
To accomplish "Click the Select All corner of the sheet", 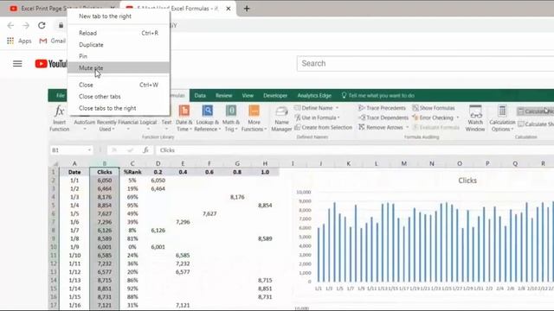I will tap(54, 163).
